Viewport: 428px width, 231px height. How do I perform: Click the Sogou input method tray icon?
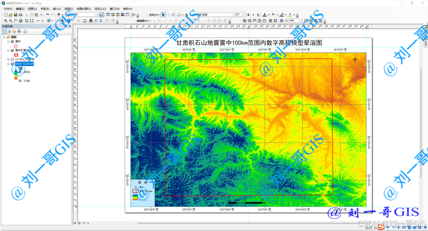click(x=381, y=227)
